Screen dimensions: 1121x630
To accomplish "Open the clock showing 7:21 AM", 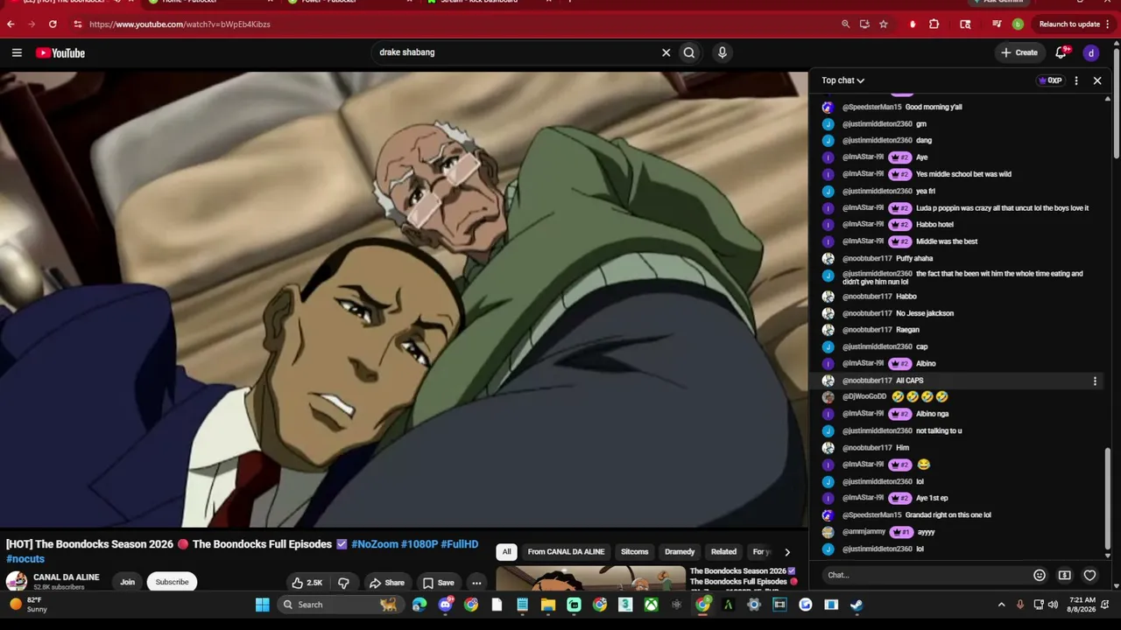I will pos(1082,605).
